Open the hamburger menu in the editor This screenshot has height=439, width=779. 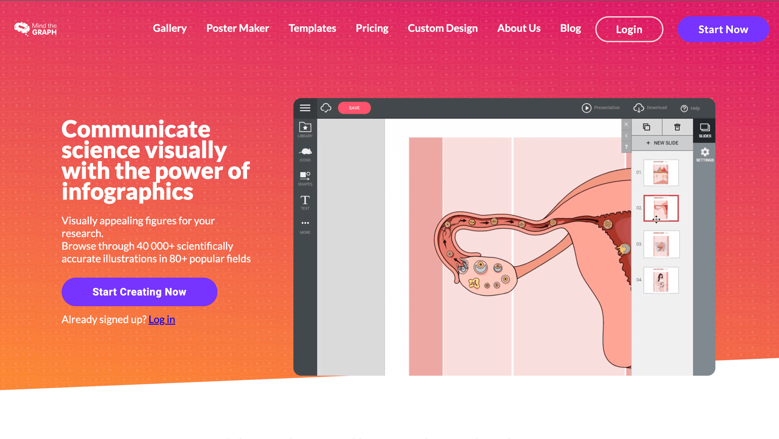click(x=305, y=108)
